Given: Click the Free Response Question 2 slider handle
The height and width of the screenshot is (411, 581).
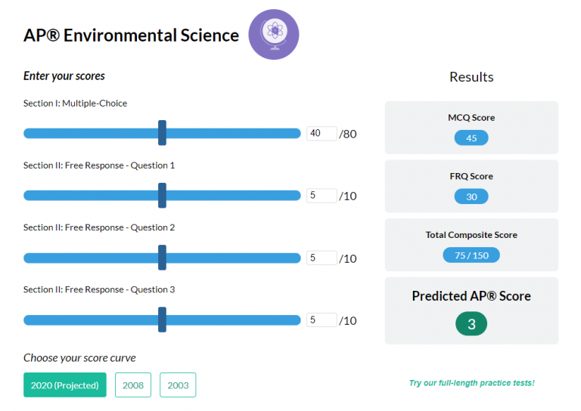Looking at the screenshot, I should (x=163, y=258).
